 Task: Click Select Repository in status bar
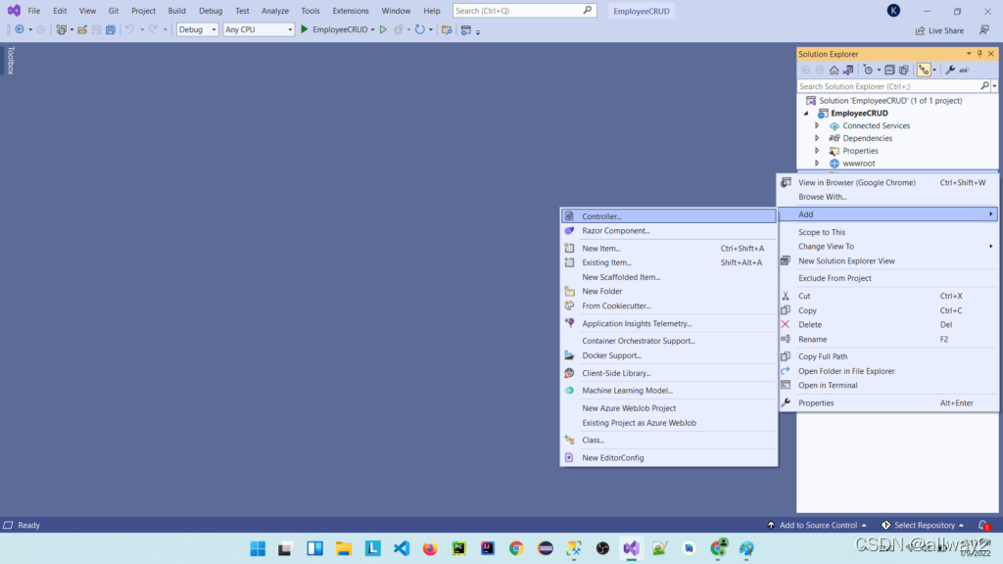click(x=923, y=526)
